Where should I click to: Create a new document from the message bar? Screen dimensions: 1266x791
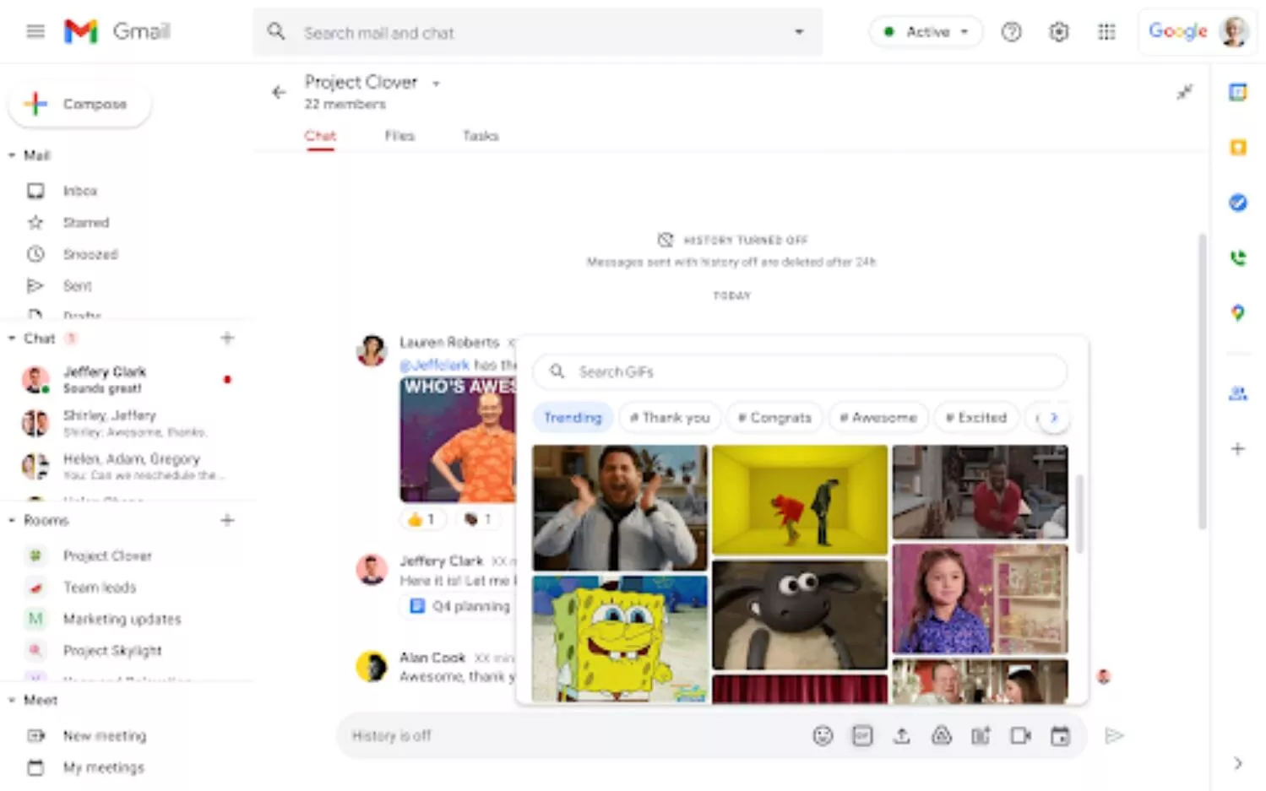click(981, 736)
